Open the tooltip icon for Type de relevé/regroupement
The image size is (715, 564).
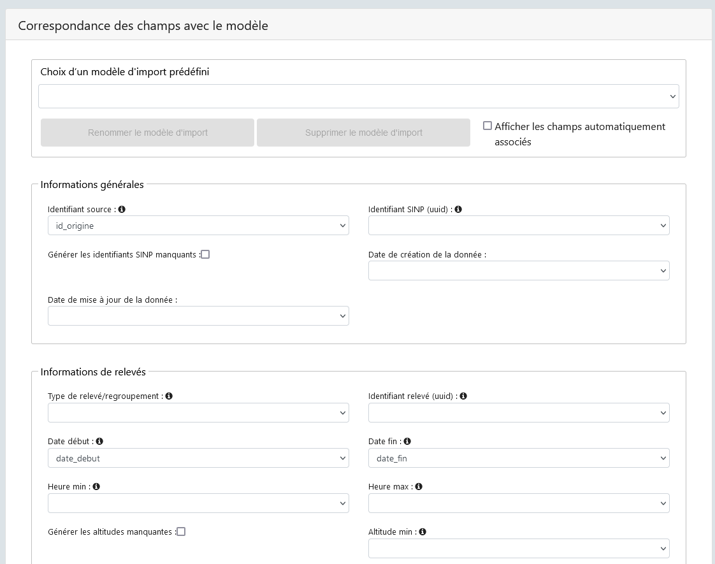169,396
